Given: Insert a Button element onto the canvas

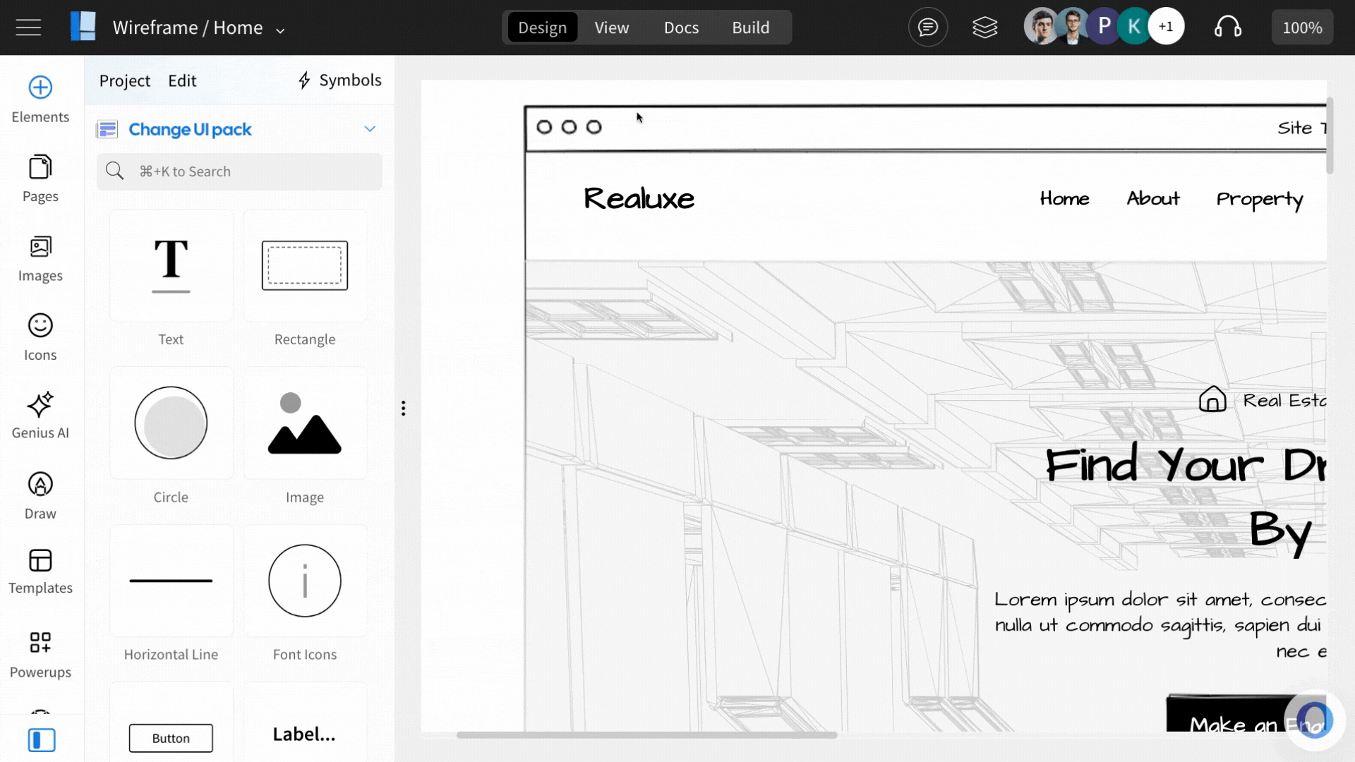Looking at the screenshot, I should 170,737.
